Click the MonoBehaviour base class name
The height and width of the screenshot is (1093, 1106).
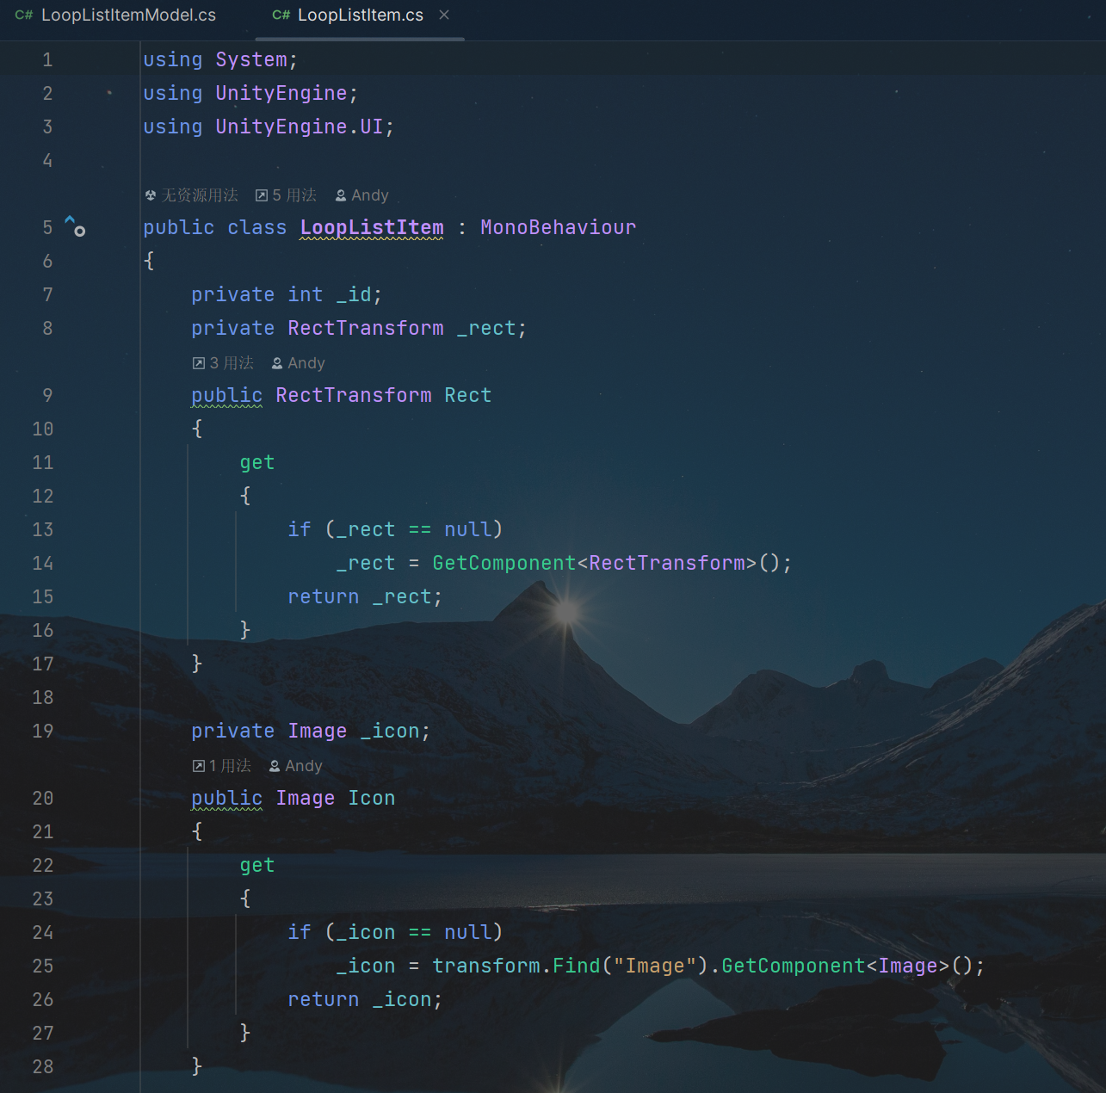point(558,227)
